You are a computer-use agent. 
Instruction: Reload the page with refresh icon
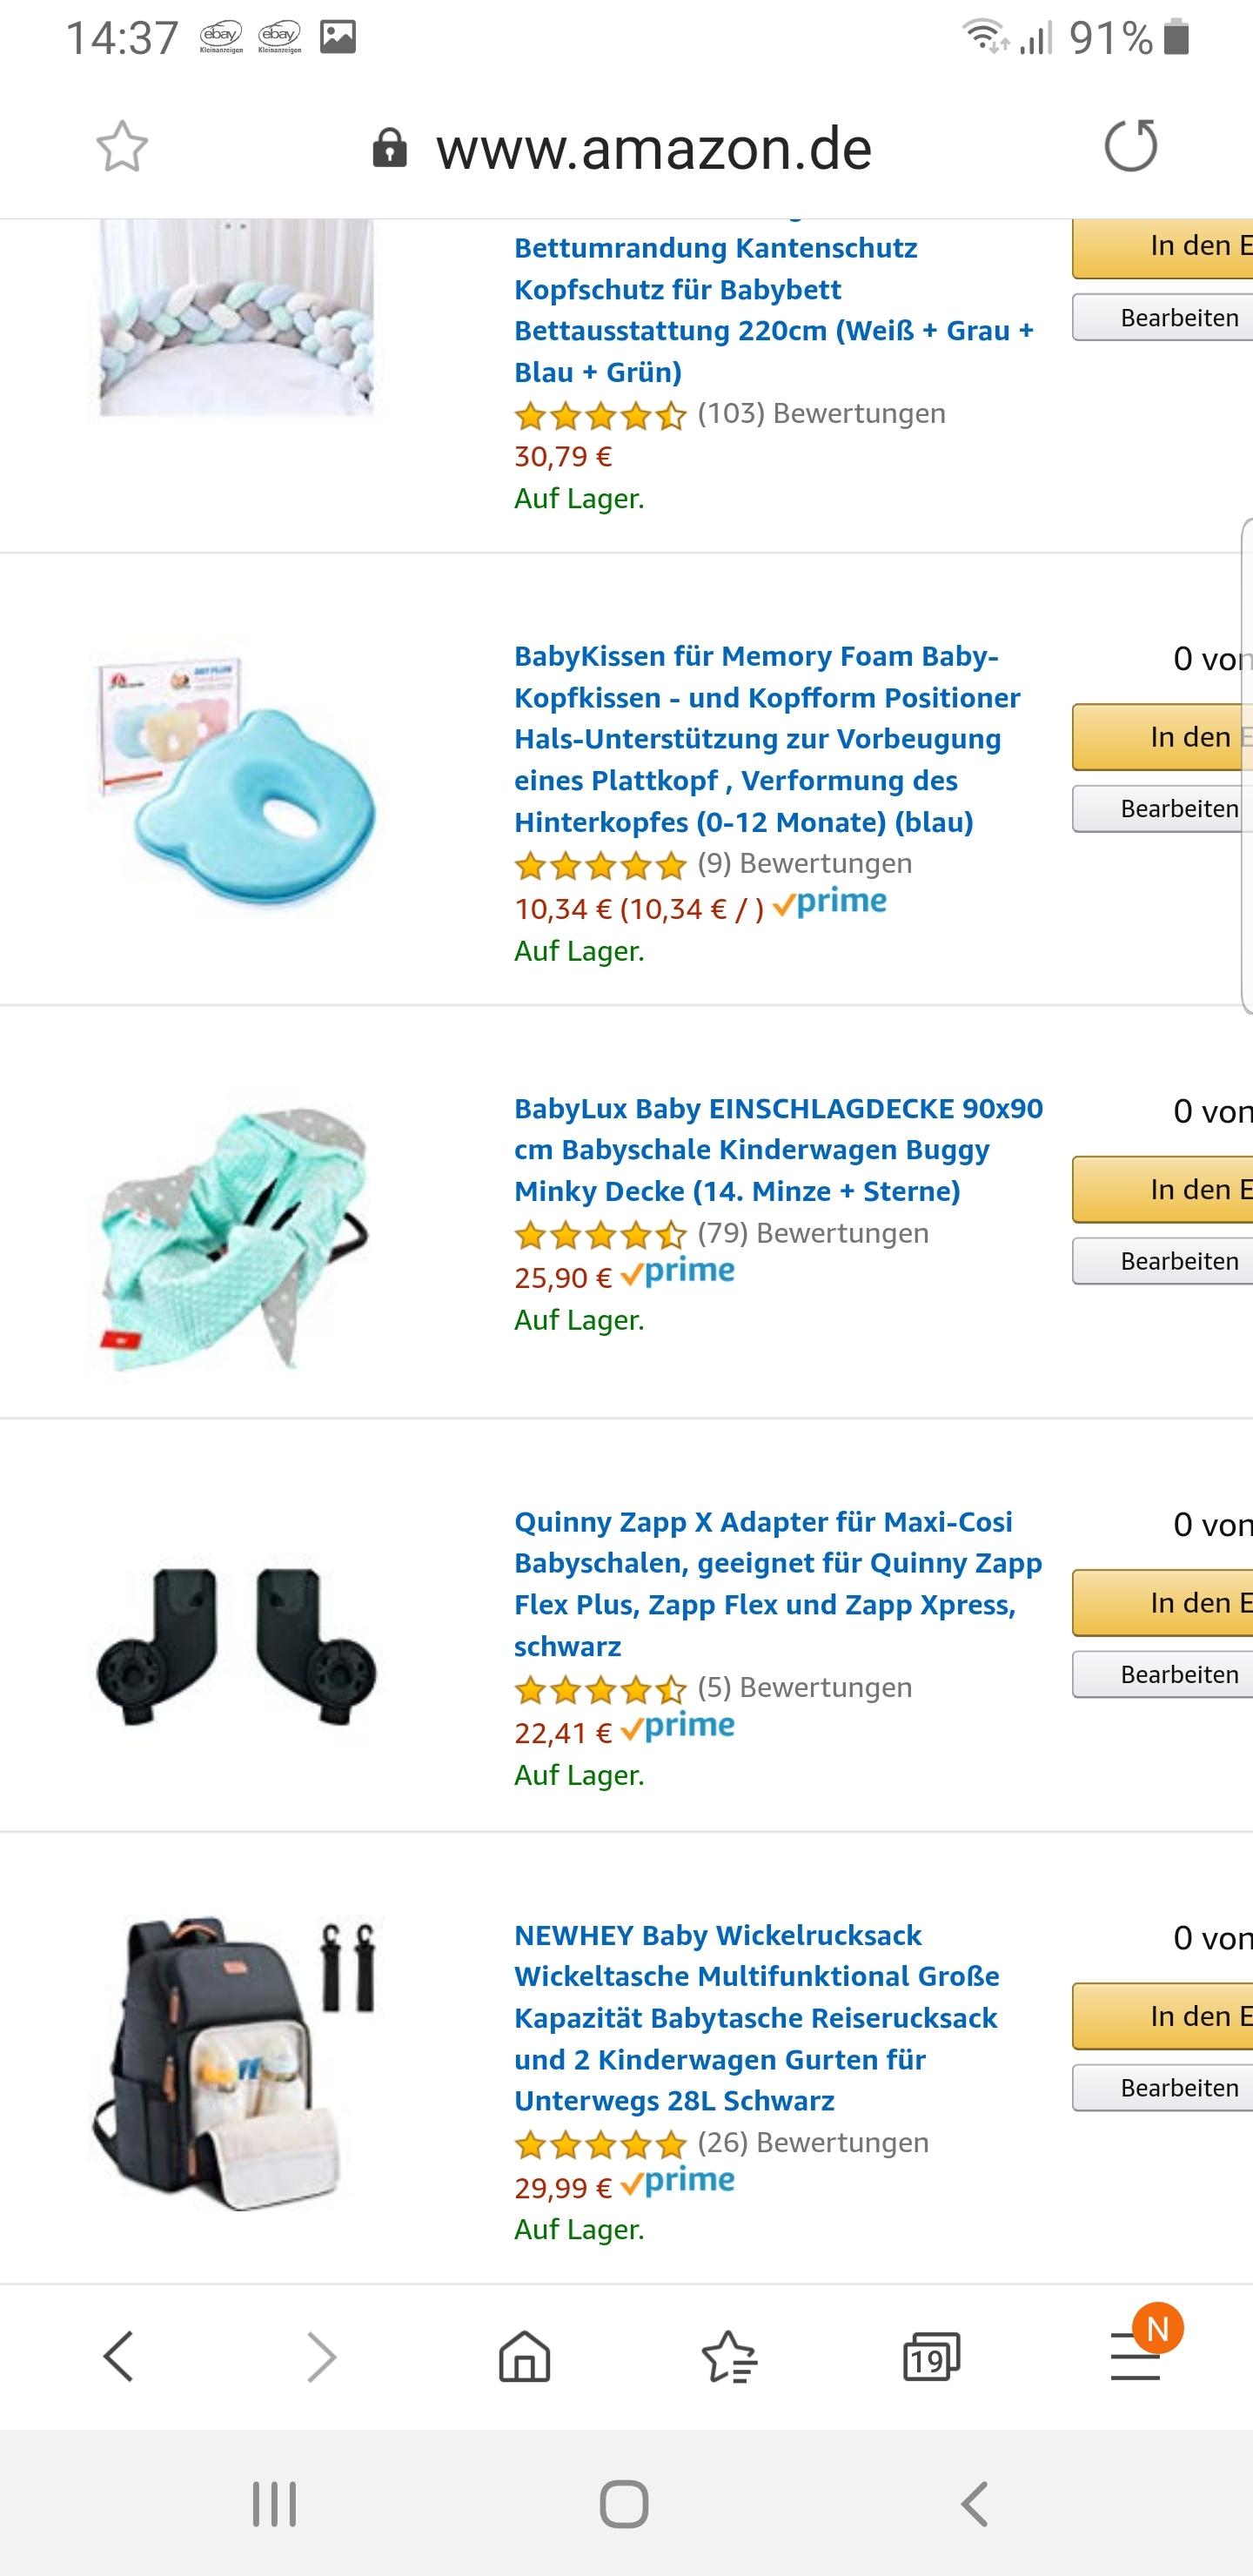click(1131, 146)
